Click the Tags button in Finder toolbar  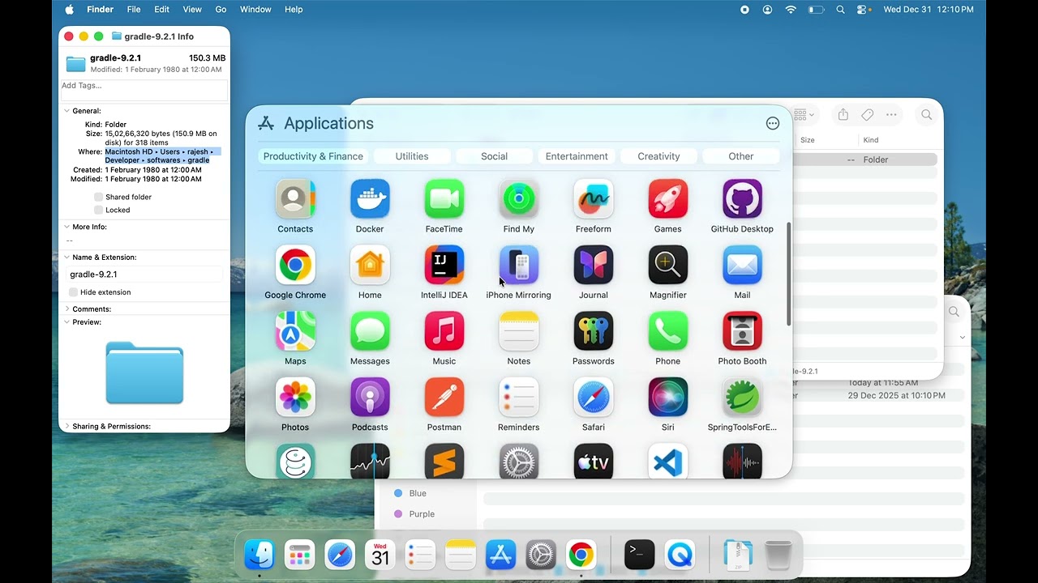coord(867,115)
